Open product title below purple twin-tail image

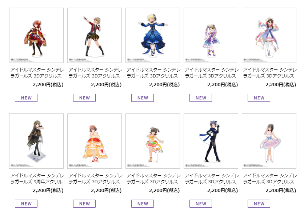click(x=212, y=73)
